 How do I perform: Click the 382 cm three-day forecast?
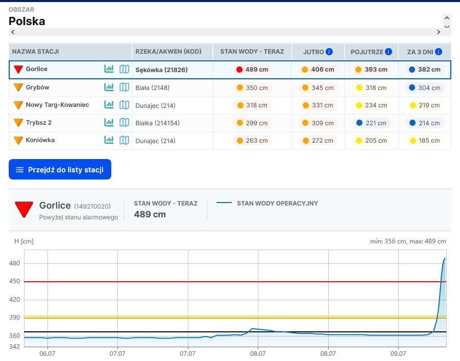point(425,70)
